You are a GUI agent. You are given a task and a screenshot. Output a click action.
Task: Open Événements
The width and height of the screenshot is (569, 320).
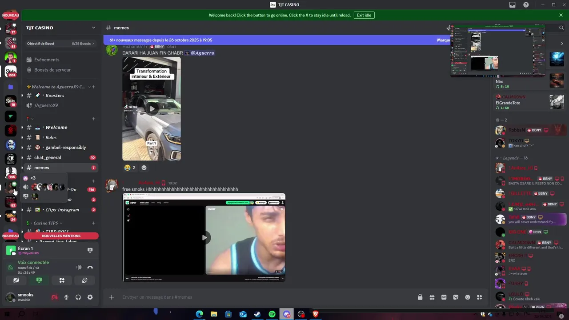[x=60, y=60]
